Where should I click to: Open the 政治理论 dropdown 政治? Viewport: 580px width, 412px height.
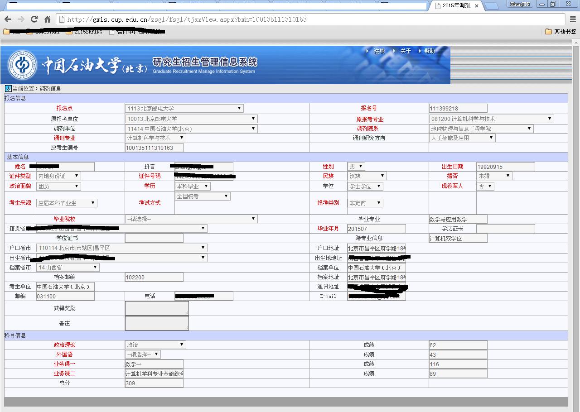click(155, 345)
